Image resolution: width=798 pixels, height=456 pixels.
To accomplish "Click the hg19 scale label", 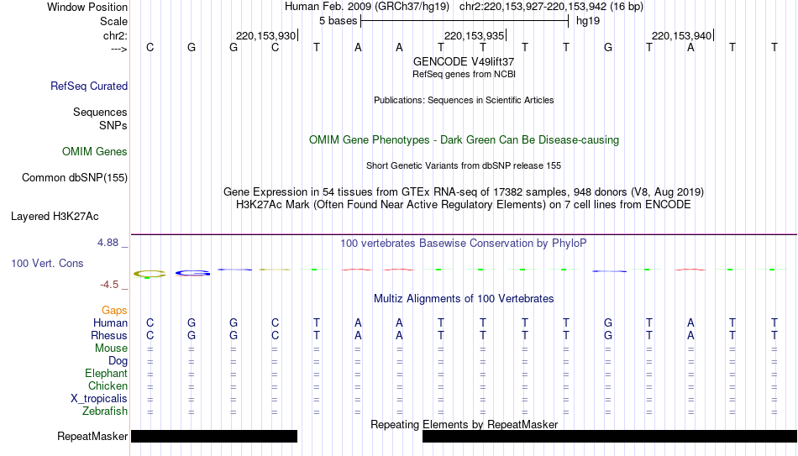I will click(x=588, y=21).
